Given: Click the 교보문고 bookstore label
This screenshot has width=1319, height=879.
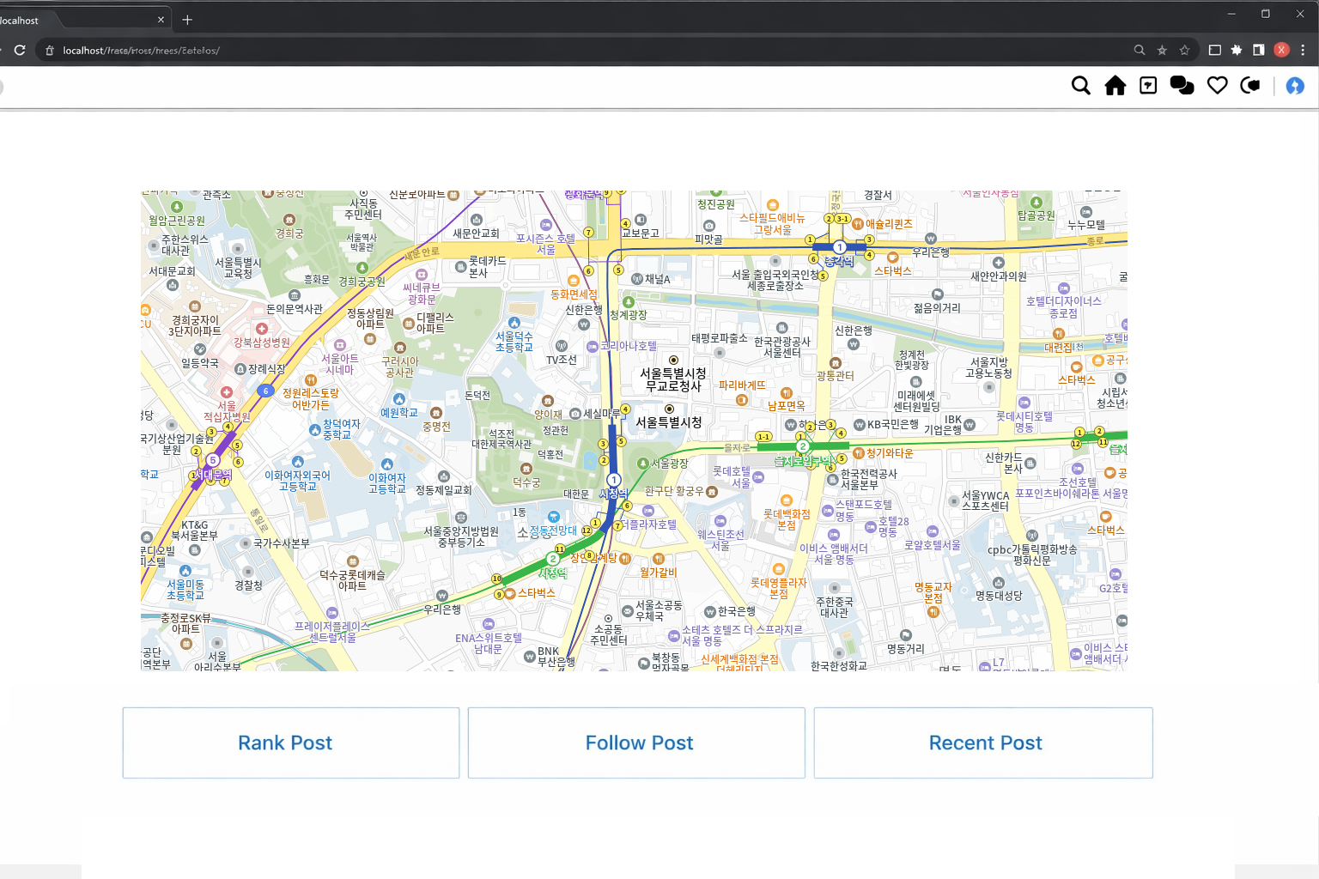Looking at the screenshot, I should pyautogui.click(x=641, y=233).
